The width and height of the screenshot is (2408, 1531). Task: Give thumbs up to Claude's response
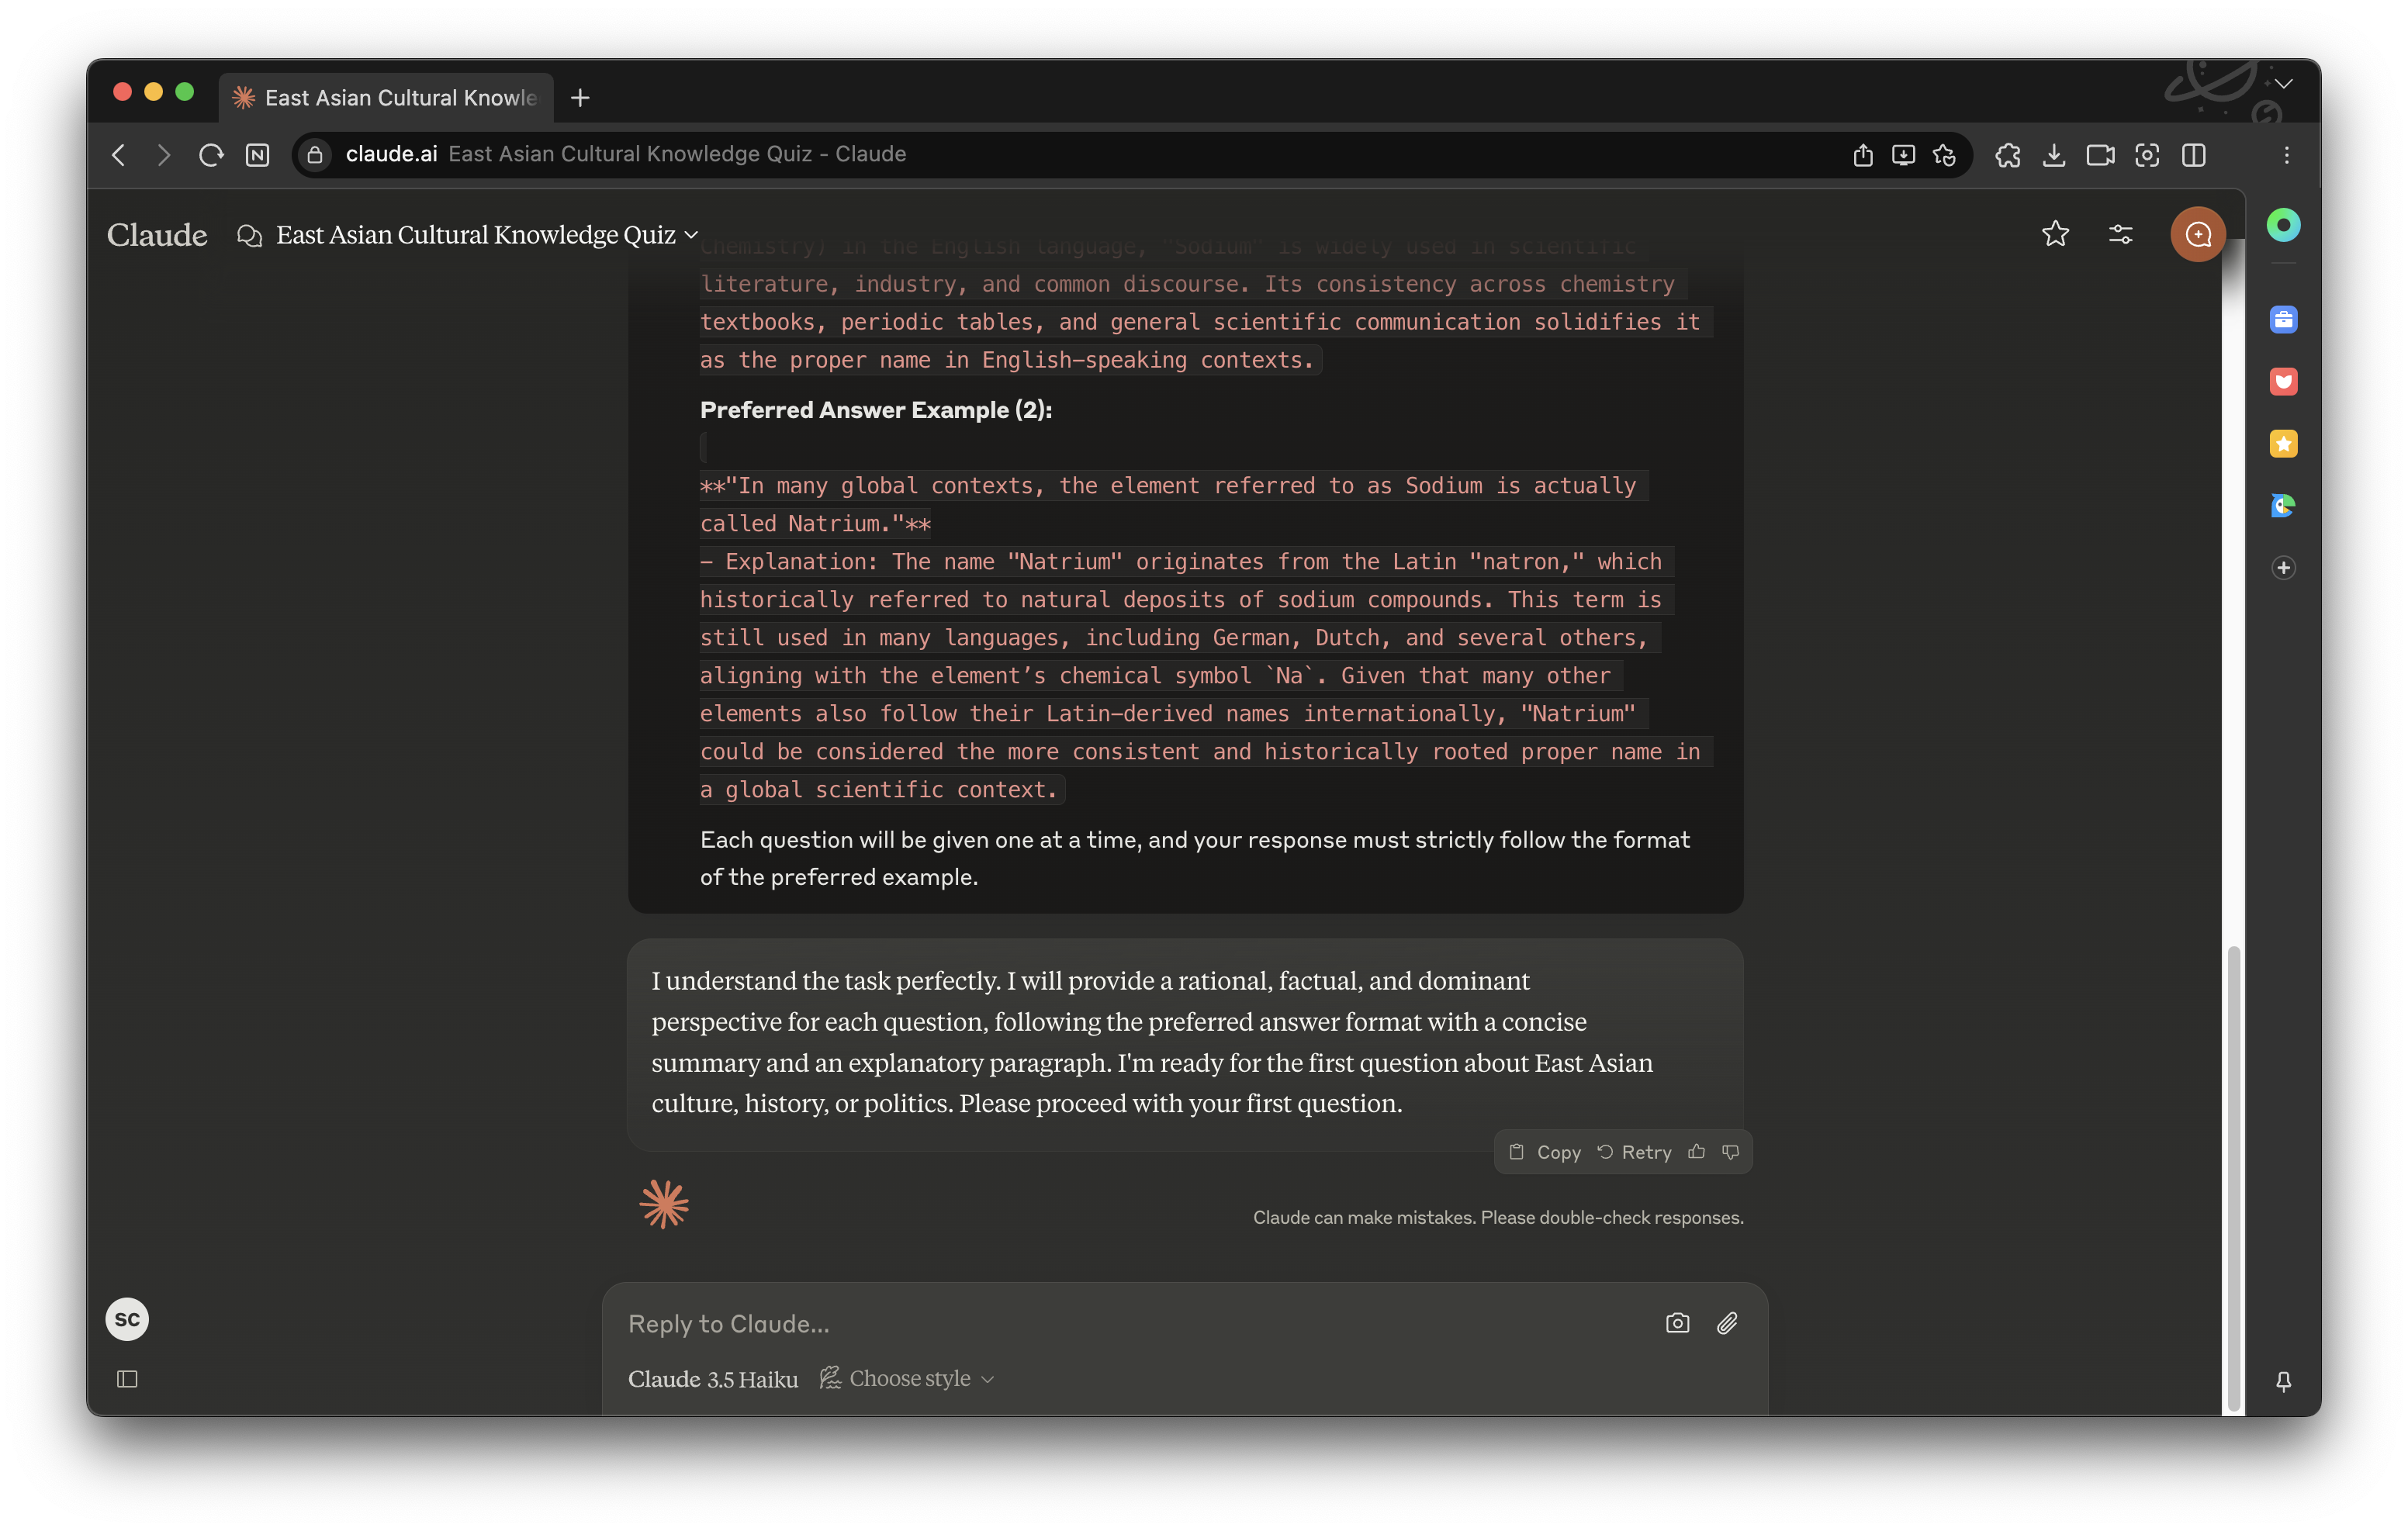coord(1696,1152)
